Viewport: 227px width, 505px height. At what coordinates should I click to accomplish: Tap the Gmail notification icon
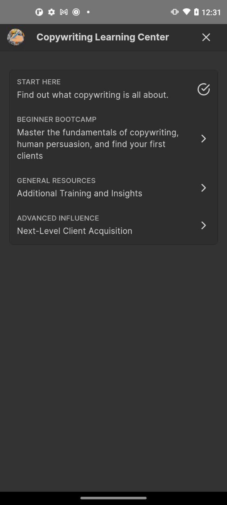(63, 12)
